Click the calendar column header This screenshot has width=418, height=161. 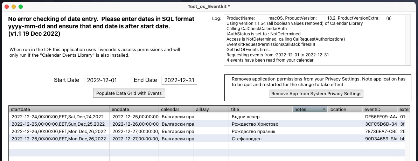coord(176,109)
